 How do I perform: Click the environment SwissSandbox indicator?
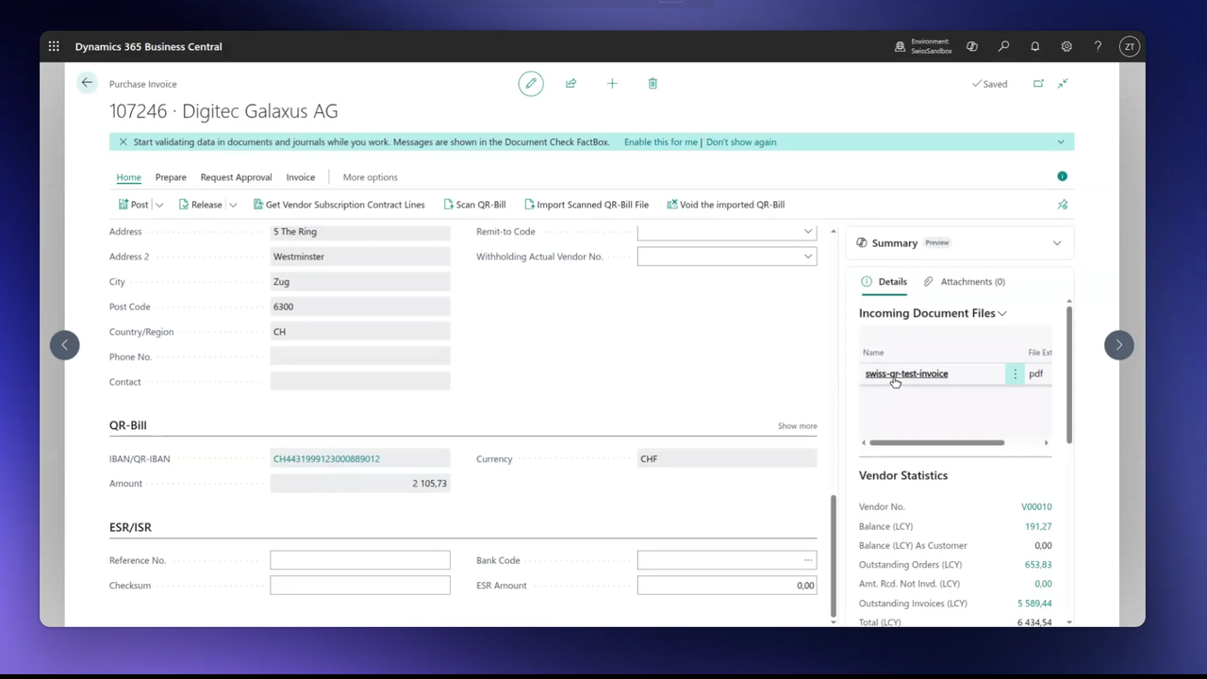click(923, 46)
